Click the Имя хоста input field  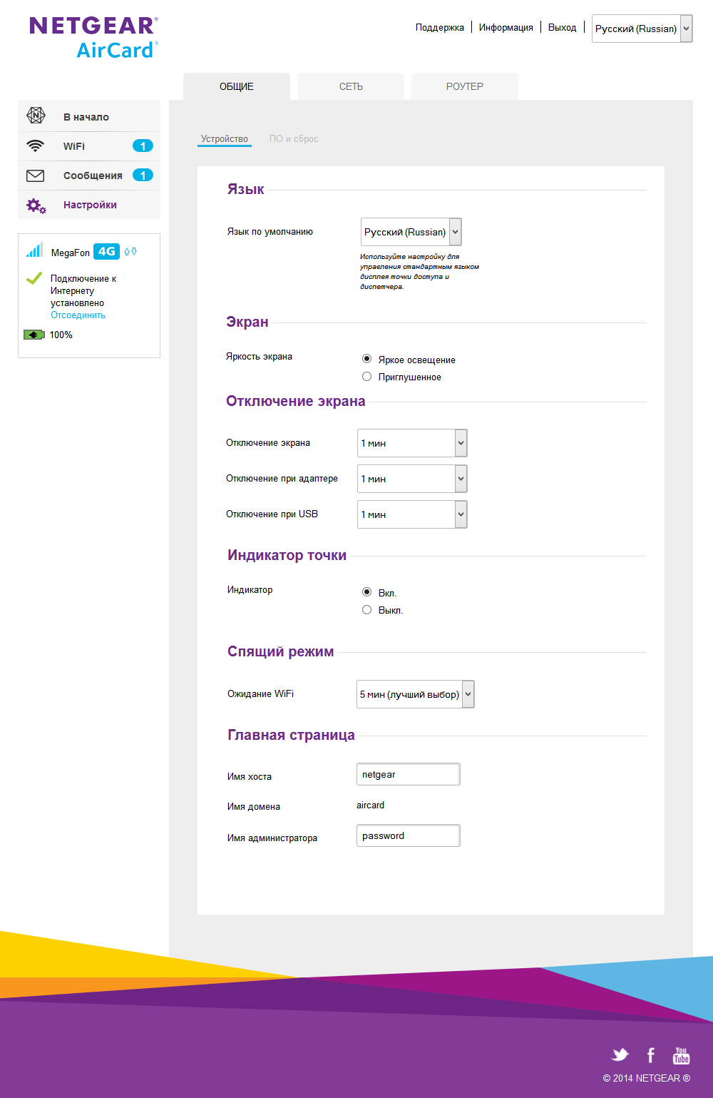coord(408,775)
